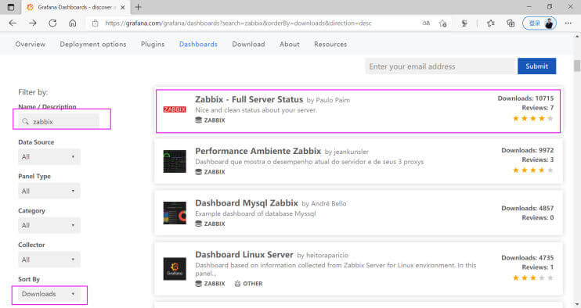Click Dashboard Mysql Zabbix thumbnail
The image size is (581, 308).
[x=175, y=213]
